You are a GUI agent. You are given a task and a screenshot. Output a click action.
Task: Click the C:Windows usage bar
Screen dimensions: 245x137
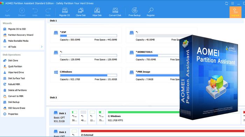[x=89, y=75]
